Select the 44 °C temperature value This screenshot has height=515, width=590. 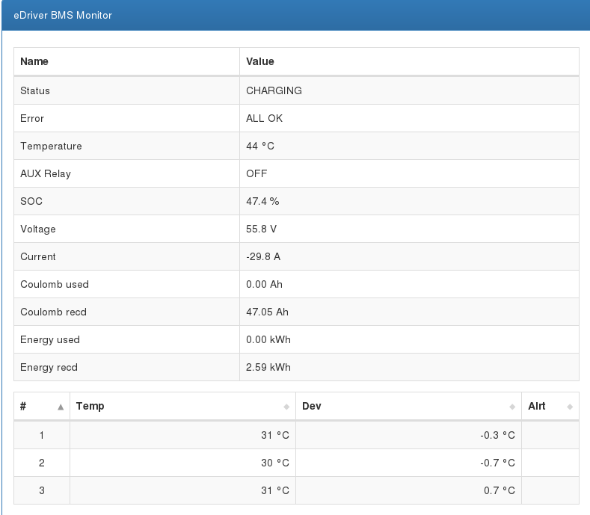pos(260,146)
